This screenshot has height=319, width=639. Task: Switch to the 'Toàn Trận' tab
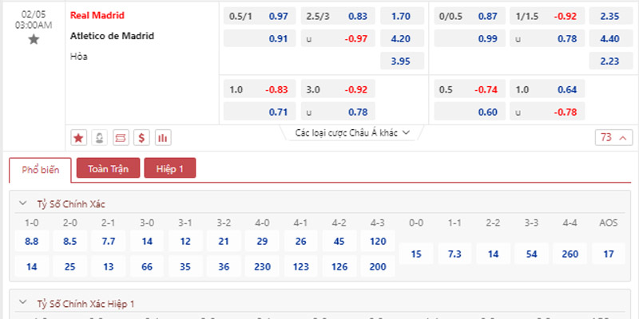(109, 168)
